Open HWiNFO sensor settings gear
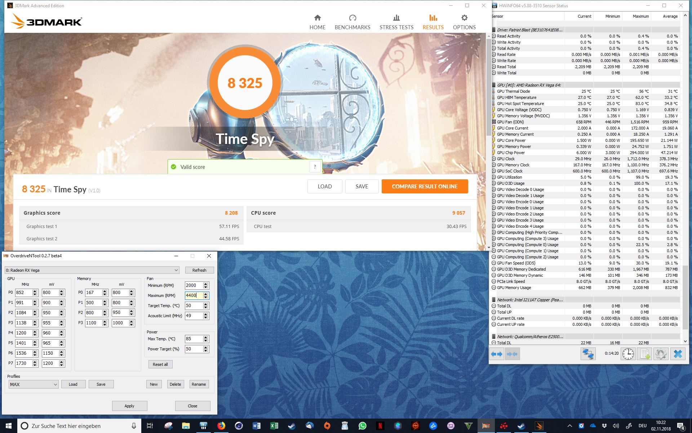The width and height of the screenshot is (692, 433). pyautogui.click(x=661, y=354)
